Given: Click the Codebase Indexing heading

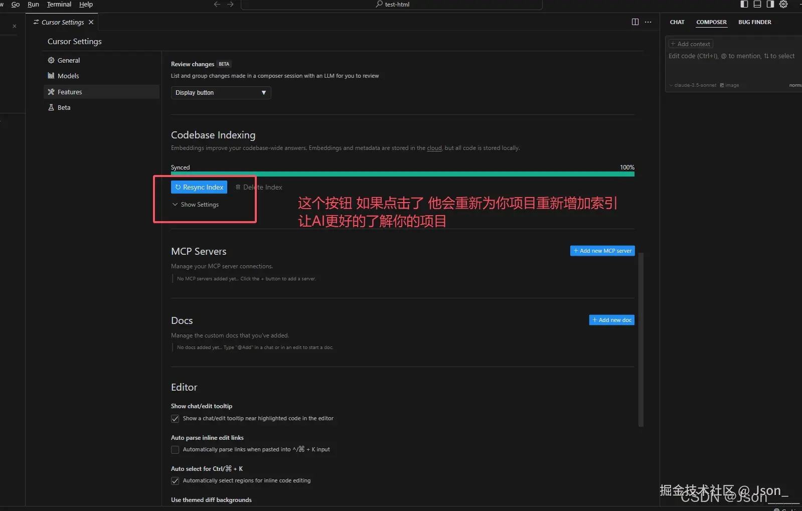Looking at the screenshot, I should click(x=213, y=135).
